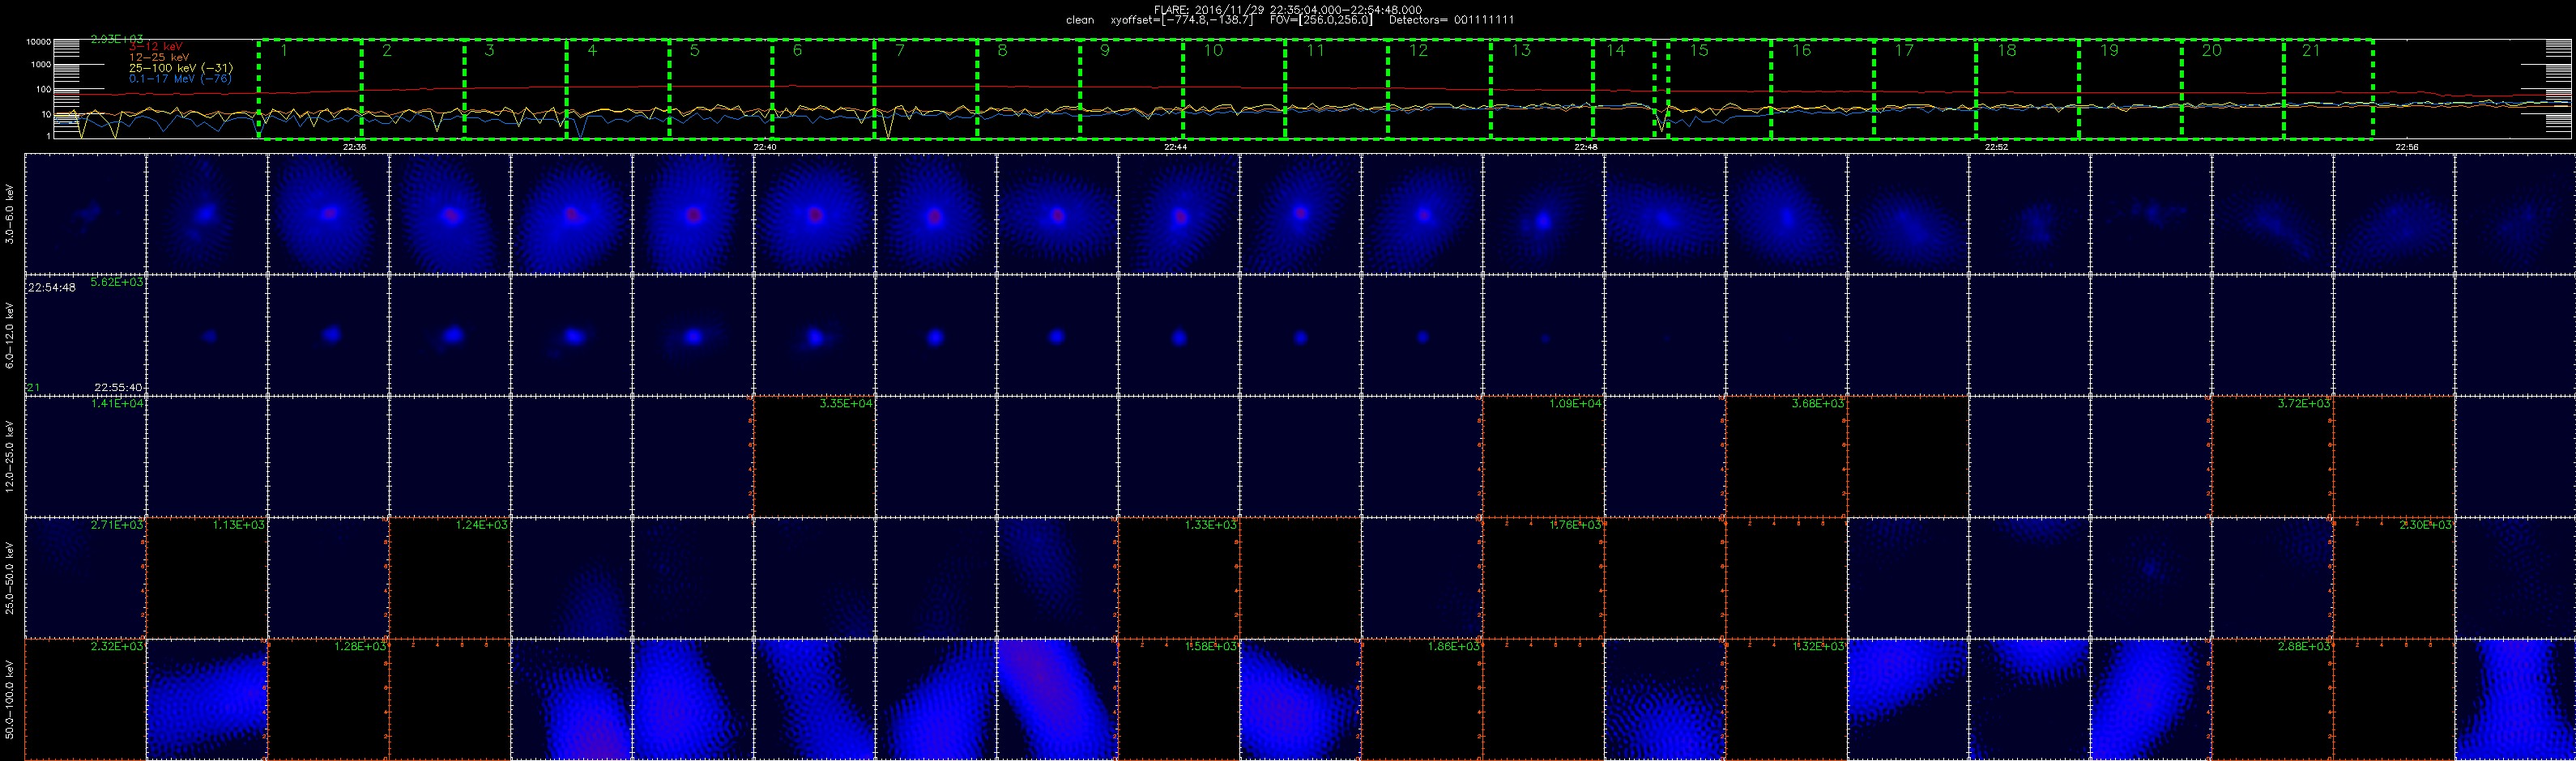Click the xyoffset=[-774.8,-138.7] text
The width and height of the screenshot is (2576, 761).
pos(1181,20)
